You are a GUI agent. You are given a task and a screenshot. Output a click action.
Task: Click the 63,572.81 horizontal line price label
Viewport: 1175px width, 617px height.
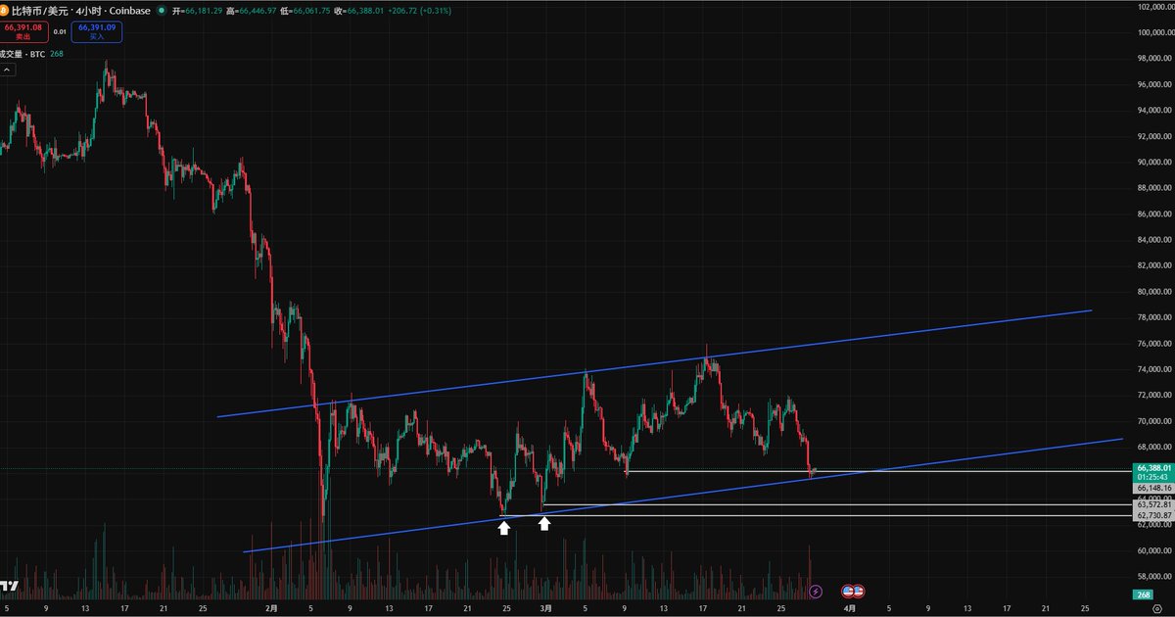coord(1153,504)
